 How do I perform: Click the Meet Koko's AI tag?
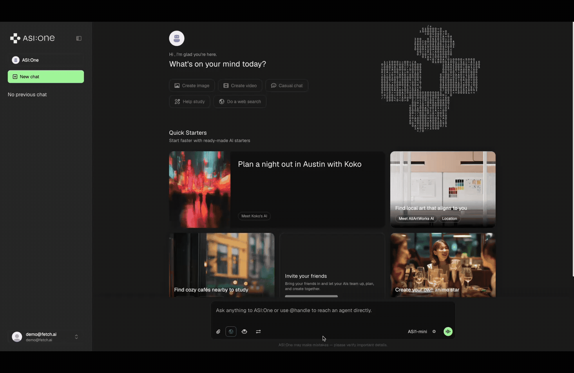254,216
